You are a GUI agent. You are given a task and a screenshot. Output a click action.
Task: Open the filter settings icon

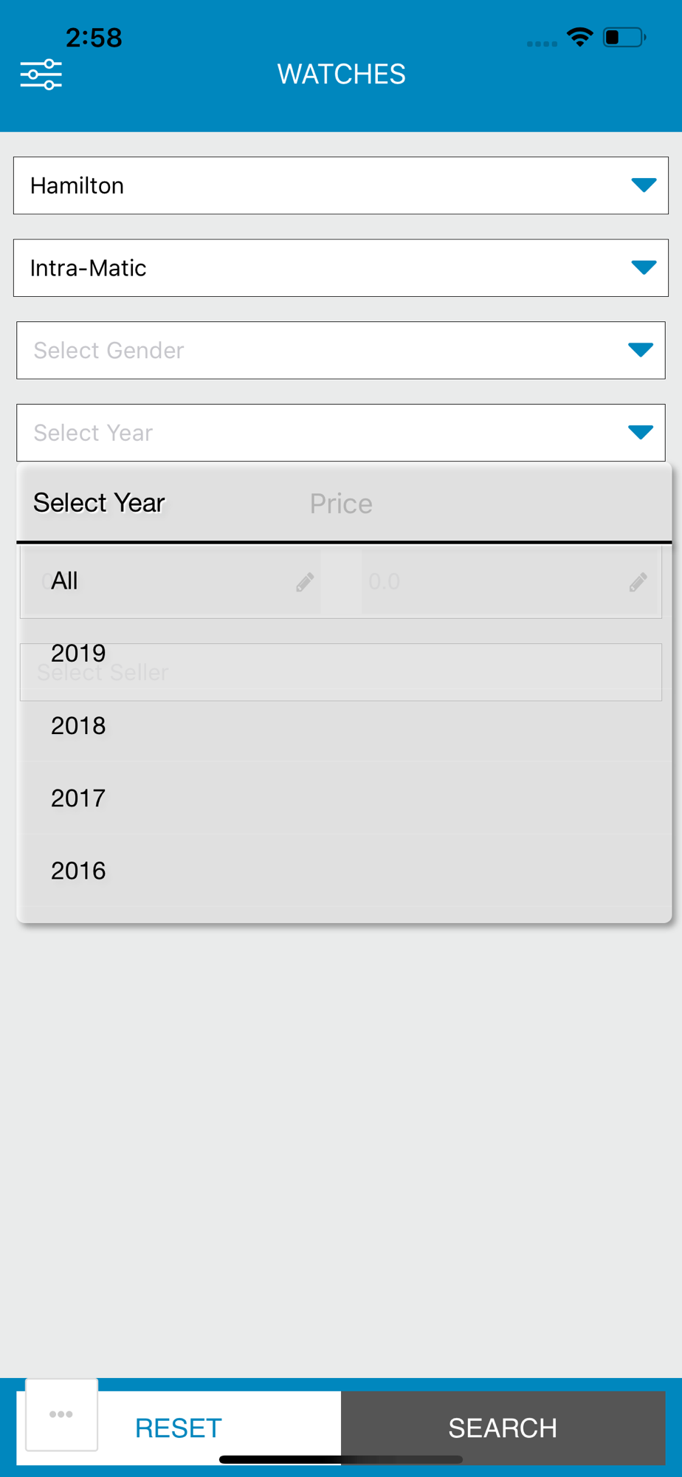point(41,75)
